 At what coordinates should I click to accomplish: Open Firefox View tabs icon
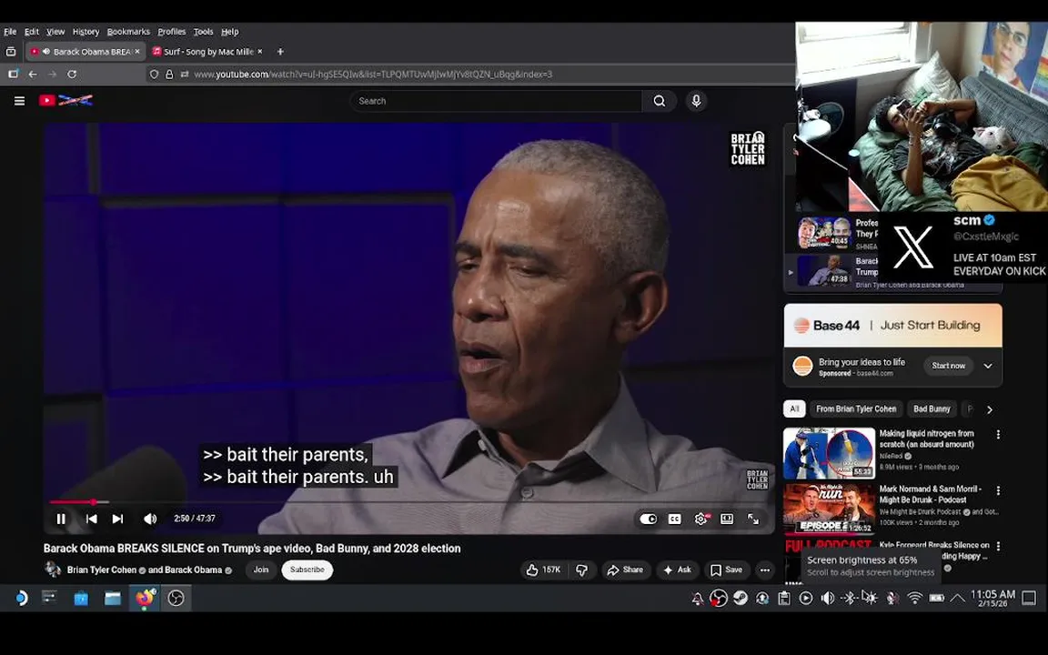[11, 52]
